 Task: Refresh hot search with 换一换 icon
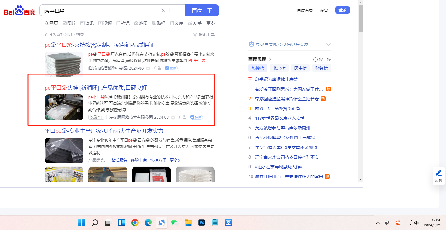[x=316, y=60]
